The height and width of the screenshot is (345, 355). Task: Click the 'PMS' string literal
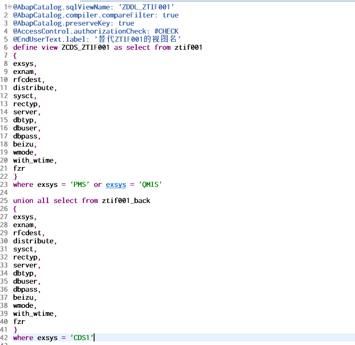(x=80, y=185)
